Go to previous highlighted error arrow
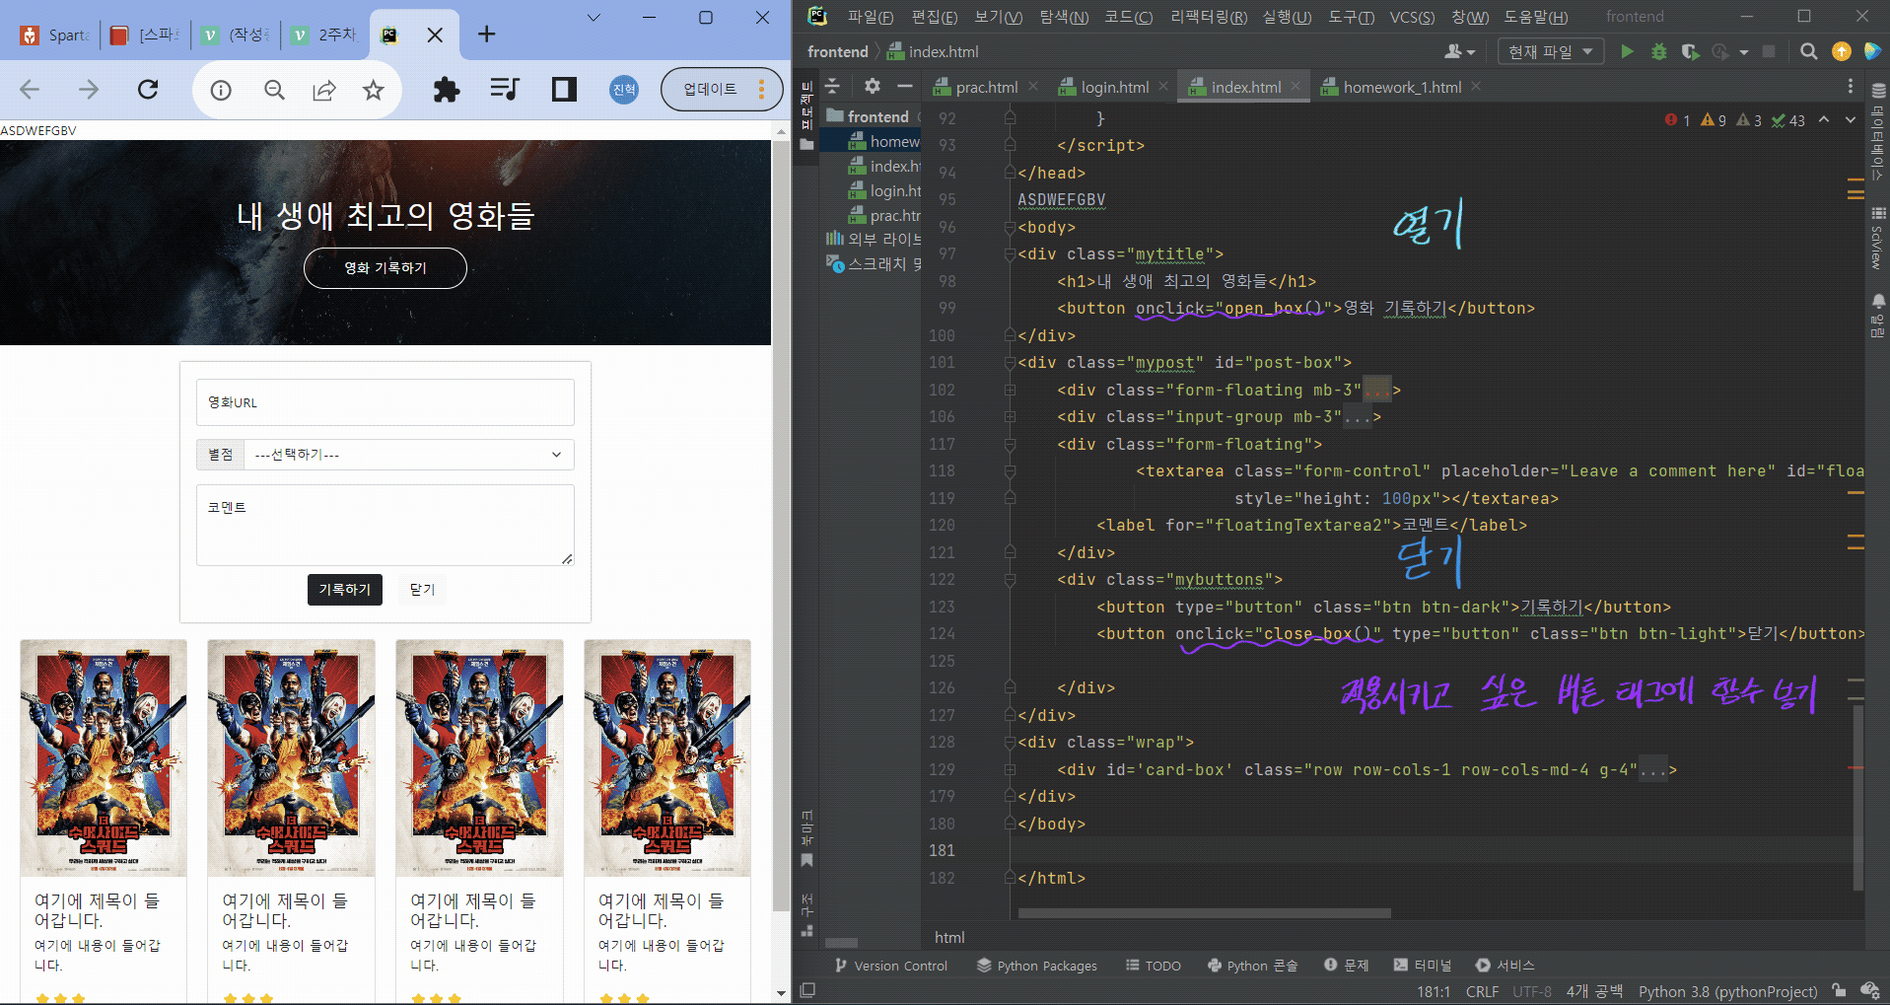Image resolution: width=1890 pixels, height=1005 pixels. [x=1824, y=119]
